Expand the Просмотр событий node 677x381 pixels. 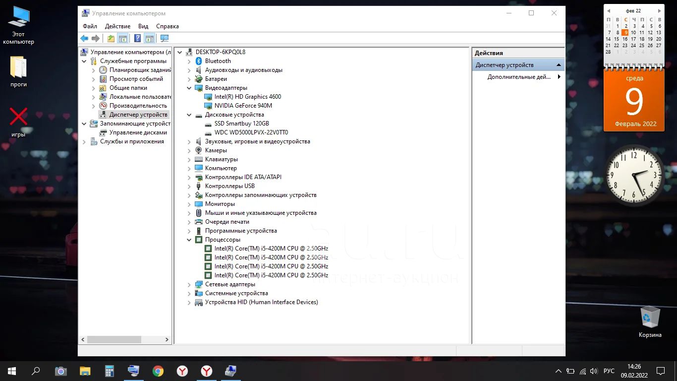94,79
